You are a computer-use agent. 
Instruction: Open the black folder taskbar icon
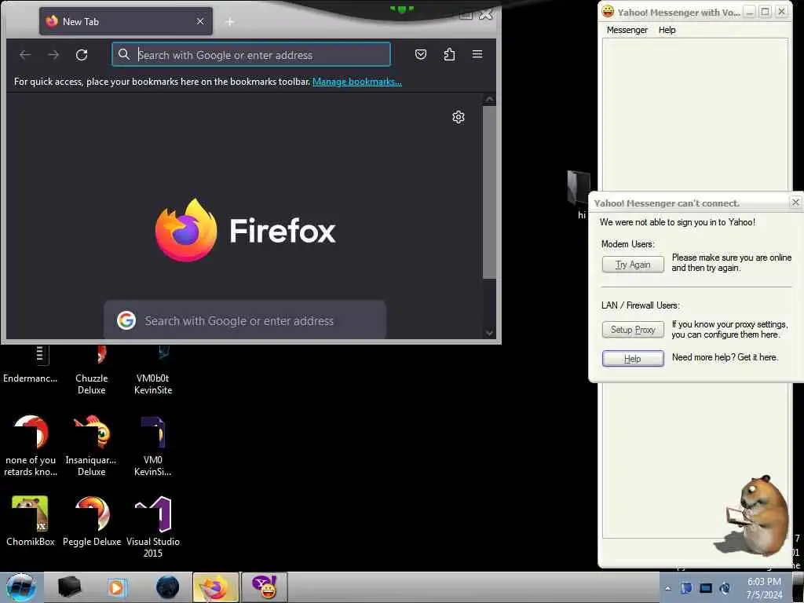tap(69, 587)
